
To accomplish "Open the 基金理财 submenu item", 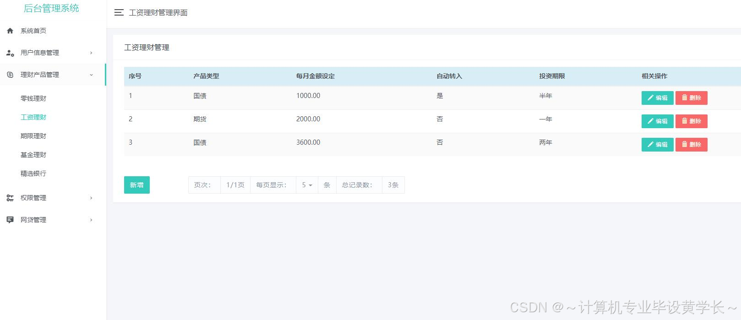I will click(x=33, y=155).
